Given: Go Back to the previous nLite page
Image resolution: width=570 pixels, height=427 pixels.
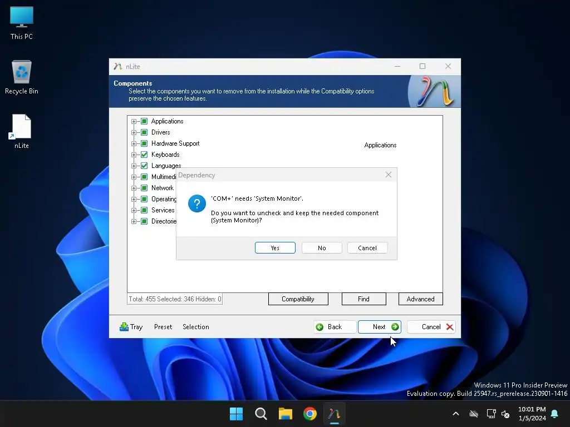Looking at the screenshot, I should click(335, 327).
